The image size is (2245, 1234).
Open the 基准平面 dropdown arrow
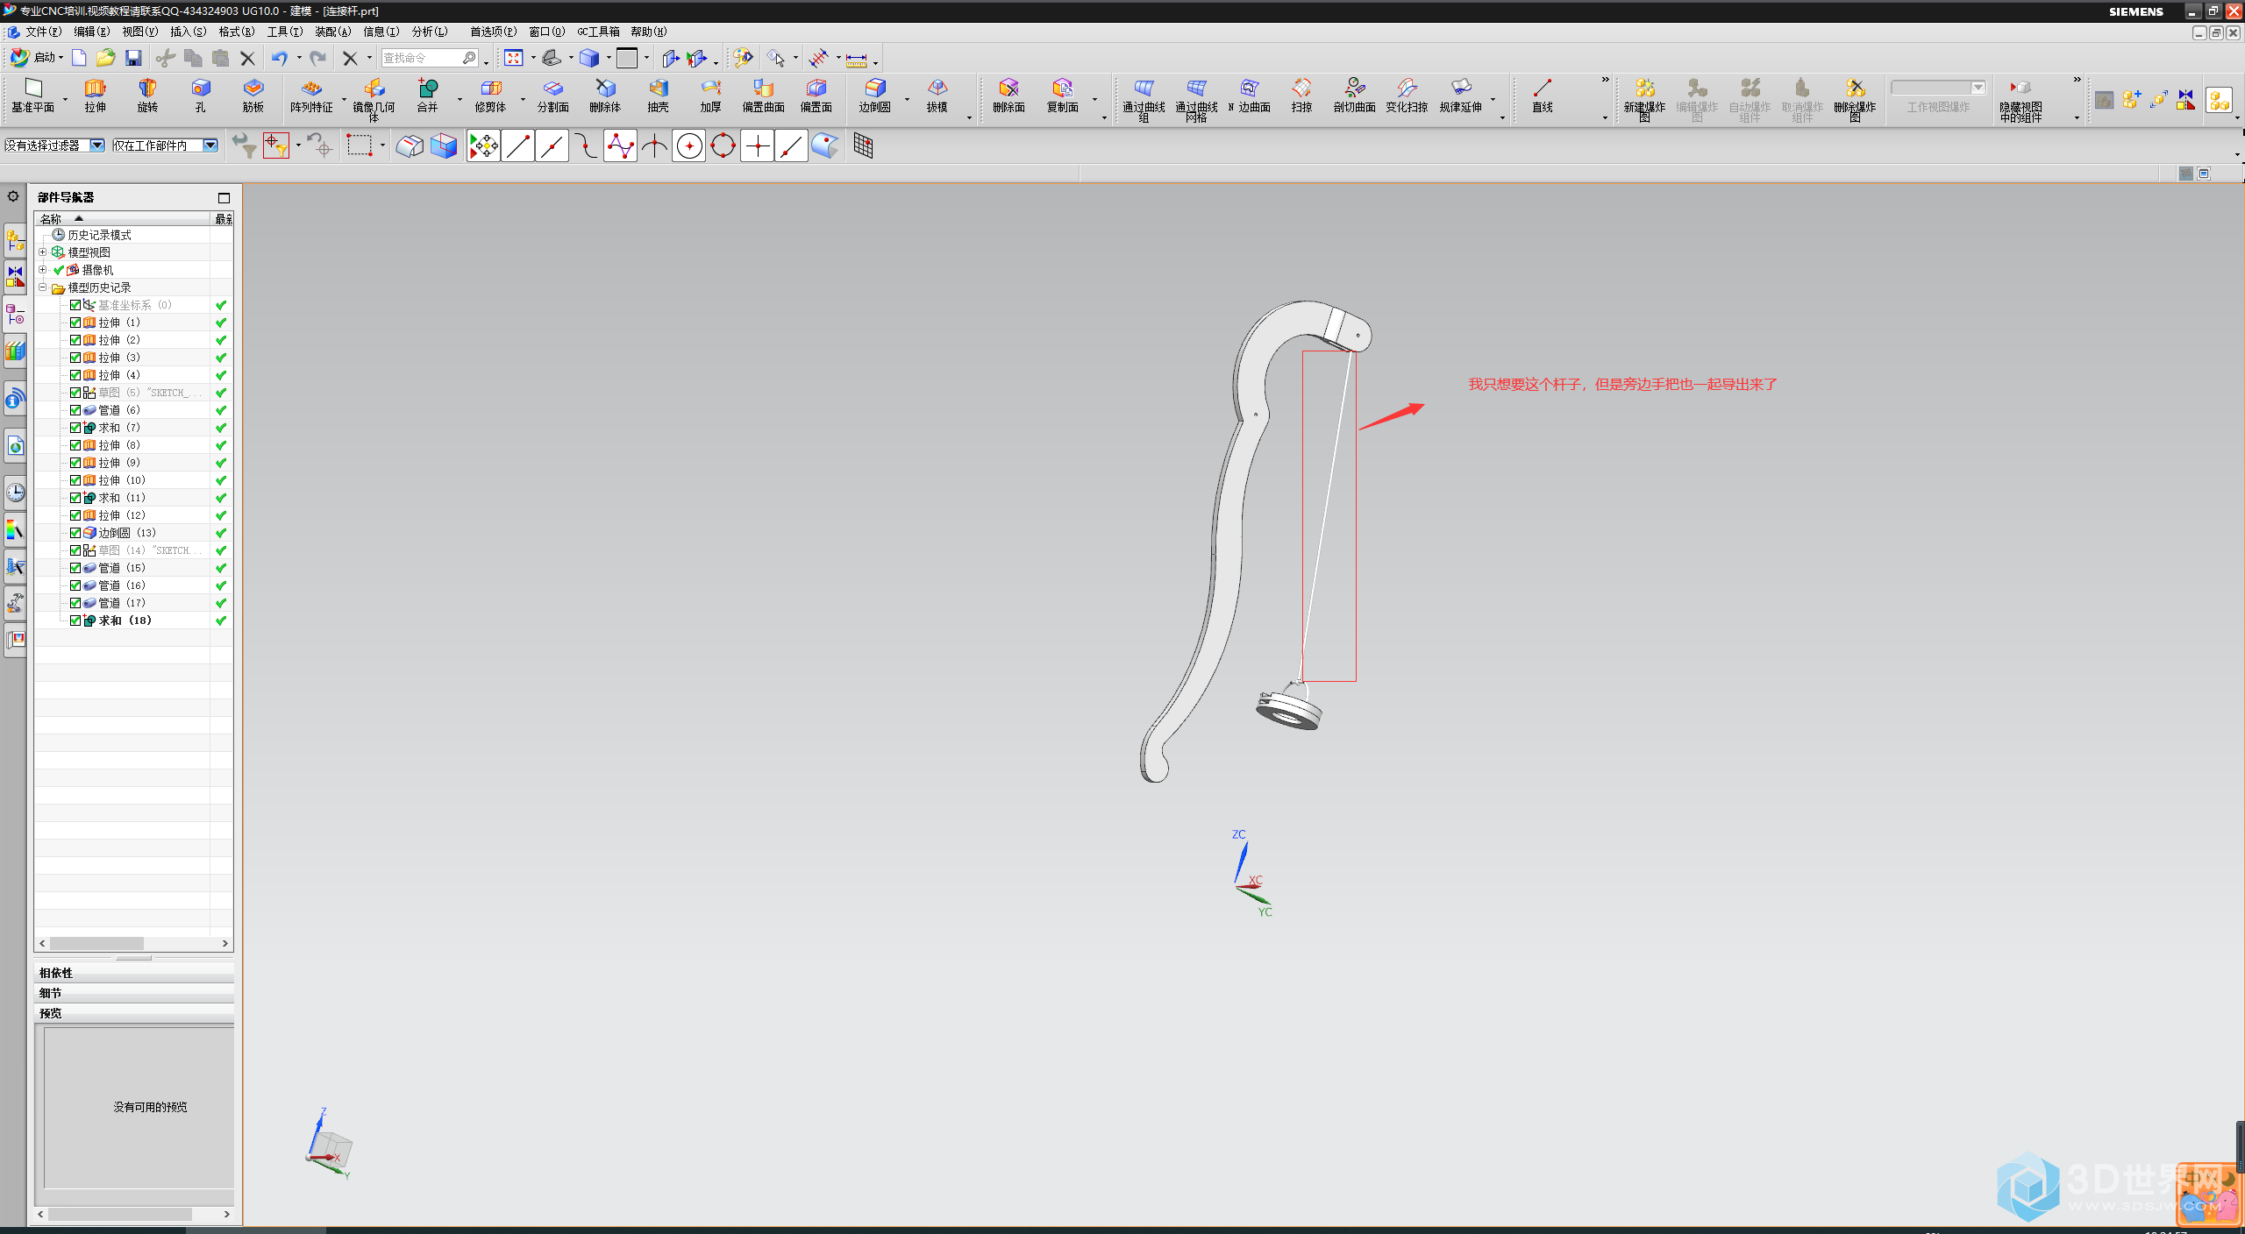pos(65,99)
